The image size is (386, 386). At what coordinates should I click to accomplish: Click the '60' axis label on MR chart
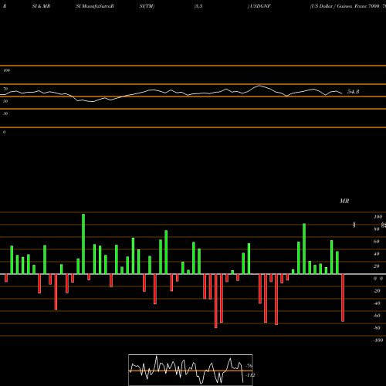[x=377, y=242]
